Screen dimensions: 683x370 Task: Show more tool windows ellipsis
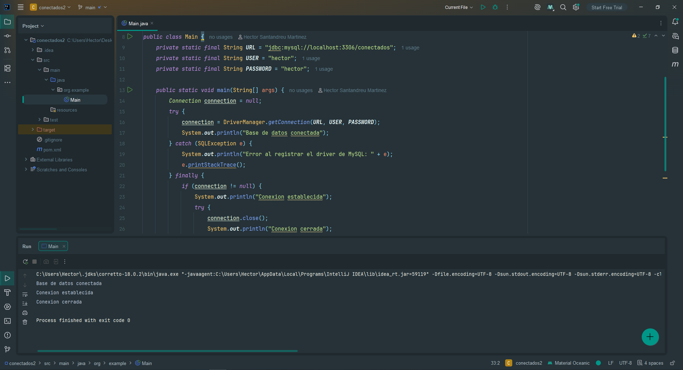7,82
